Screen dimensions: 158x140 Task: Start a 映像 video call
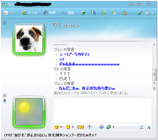tap(50, 13)
